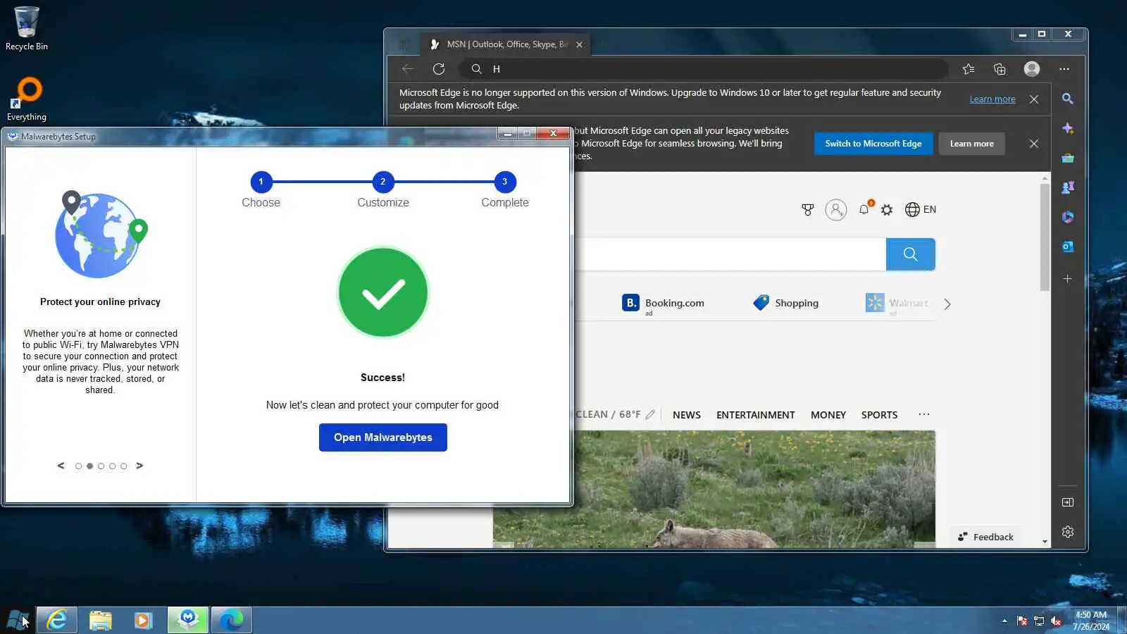Open Microsoft 365 icon in Edge sidebar
This screenshot has width=1127, height=634.
[x=1068, y=217]
